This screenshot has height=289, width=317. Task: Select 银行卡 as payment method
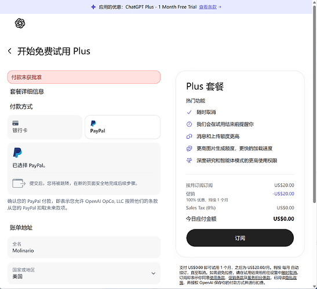pyautogui.click(x=45, y=127)
